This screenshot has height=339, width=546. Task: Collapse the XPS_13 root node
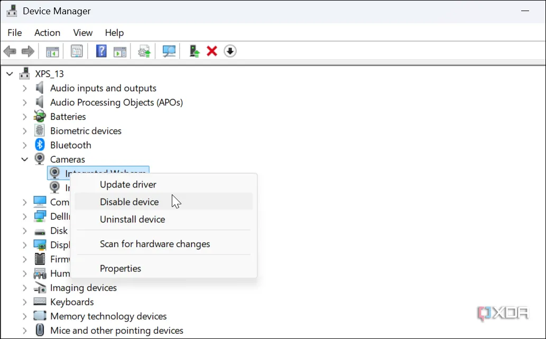coord(10,74)
